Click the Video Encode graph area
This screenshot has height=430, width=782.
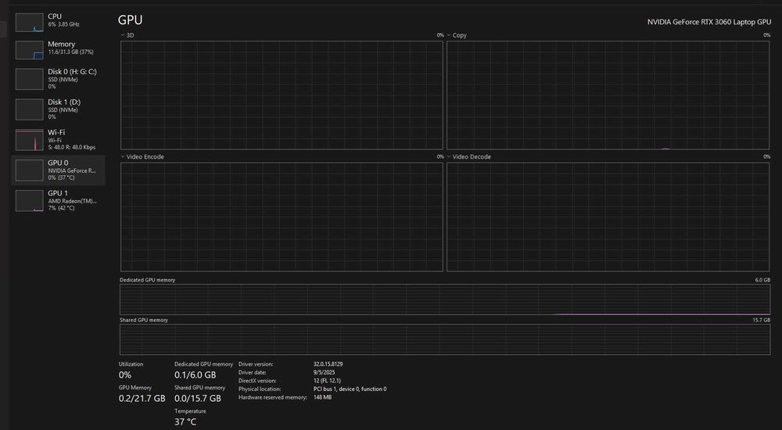point(282,217)
